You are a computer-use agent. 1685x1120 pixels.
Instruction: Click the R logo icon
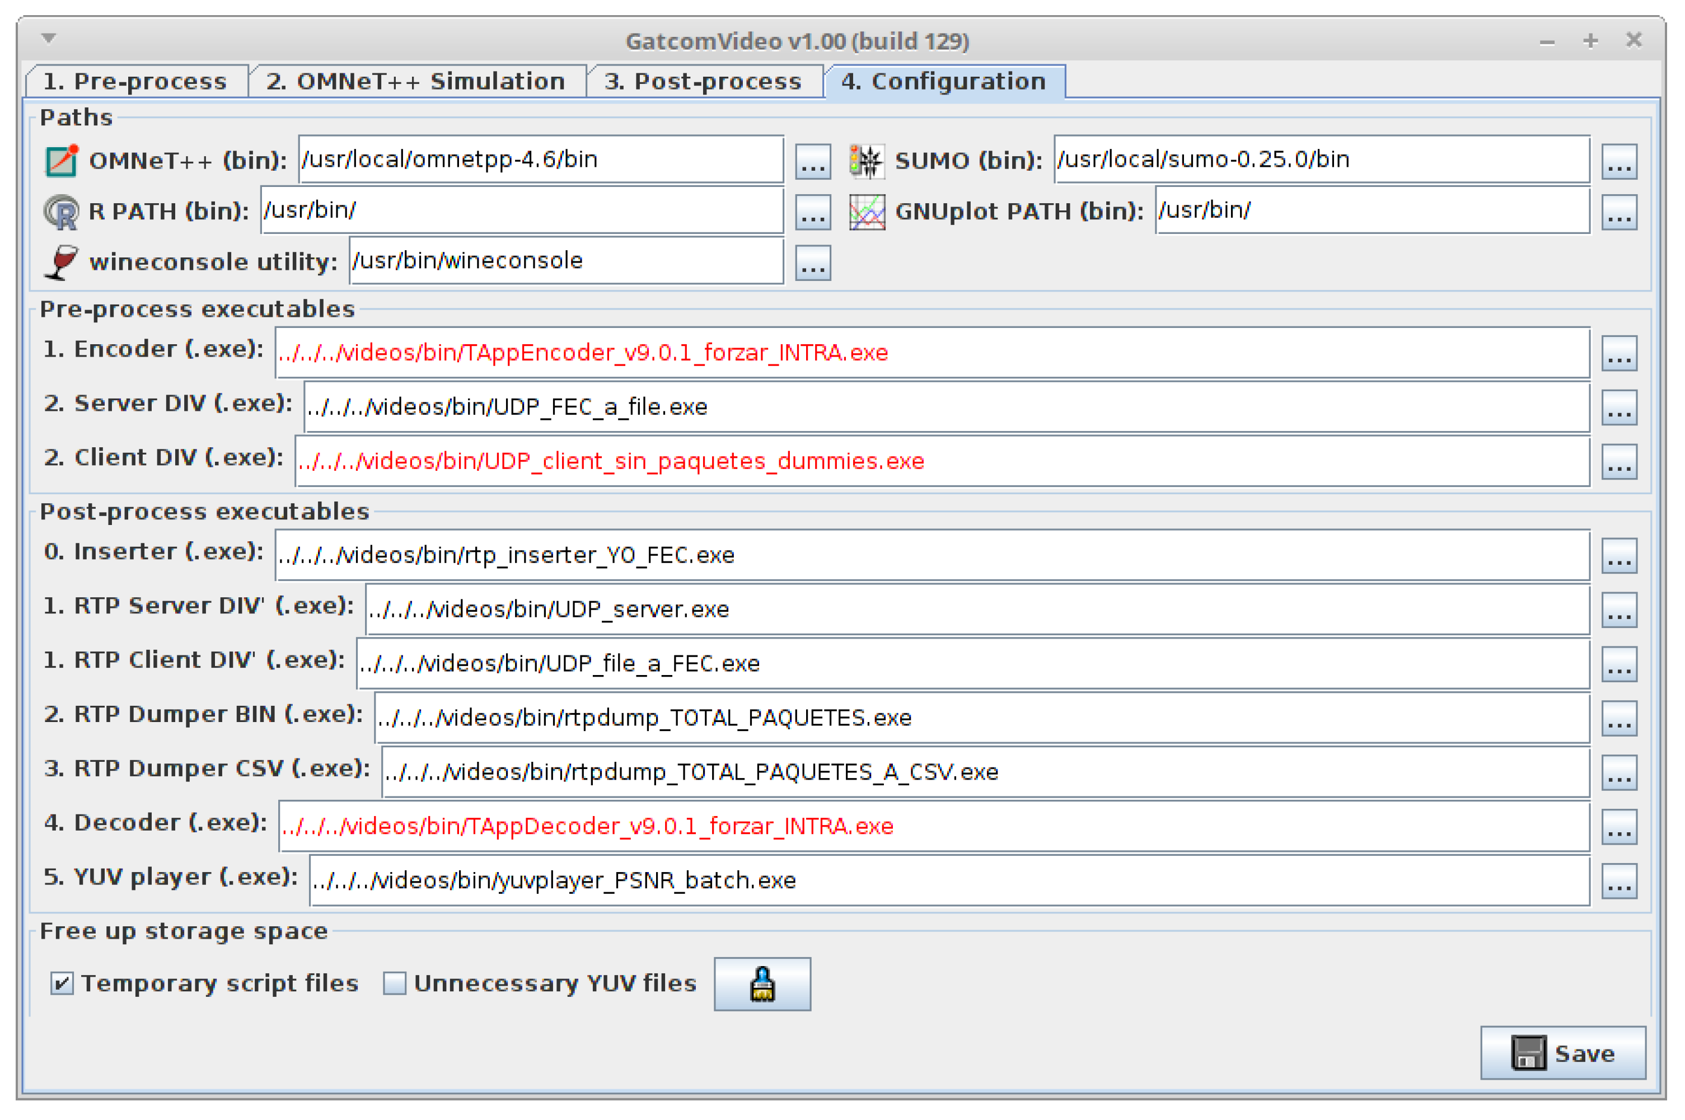click(62, 212)
